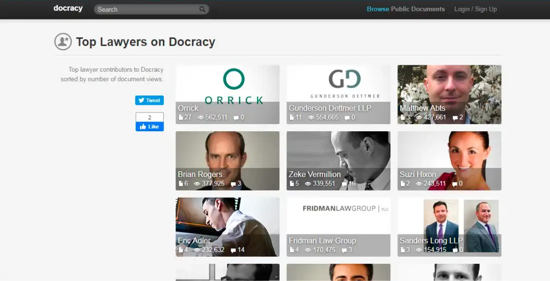
Task: Open the Gunderson Dettmer logo card
Action: (338, 94)
